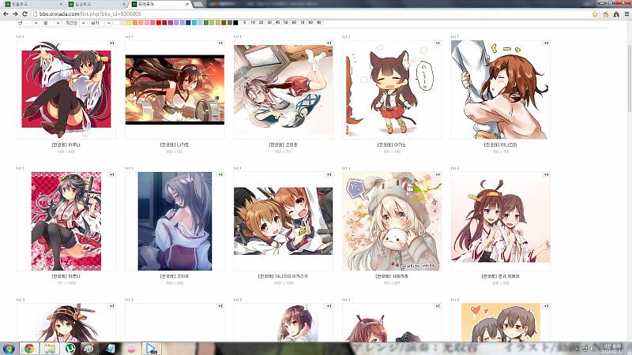632x355 pixels.
Task: Open the 보기 view dropdown
Action: click(98, 23)
